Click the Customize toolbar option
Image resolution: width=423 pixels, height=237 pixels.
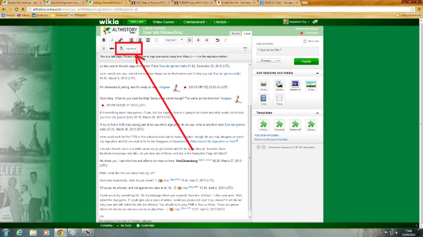(145, 225)
